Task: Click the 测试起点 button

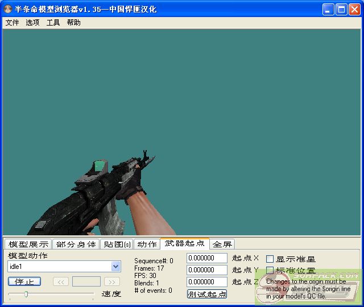Action: 207,294
